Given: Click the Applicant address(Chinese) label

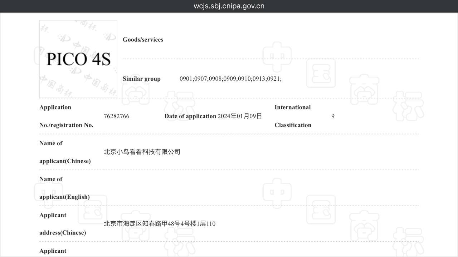Looking at the screenshot, I should pyautogui.click(x=63, y=224).
